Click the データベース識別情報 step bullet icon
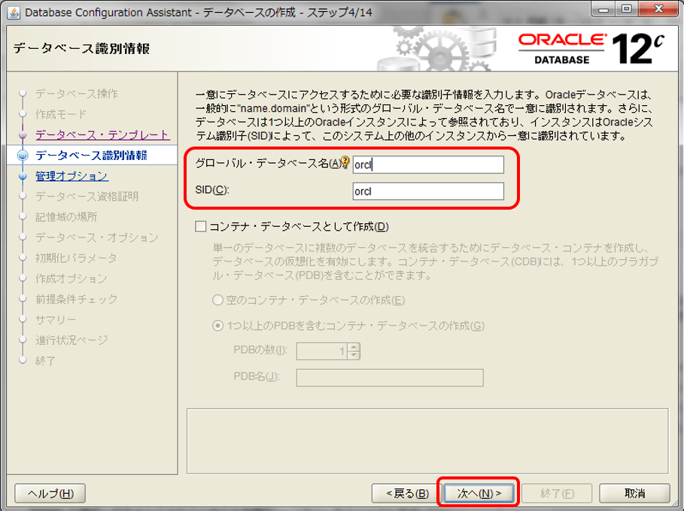 point(23,155)
